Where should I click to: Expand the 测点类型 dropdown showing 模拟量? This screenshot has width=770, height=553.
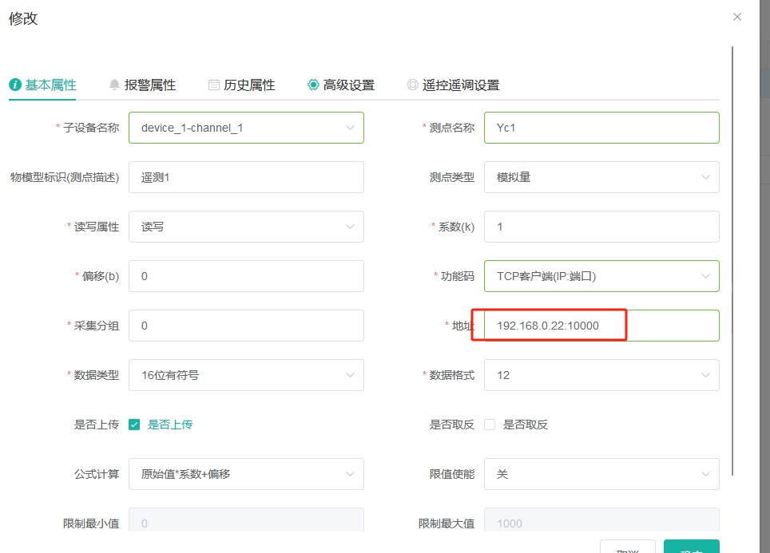pos(601,177)
